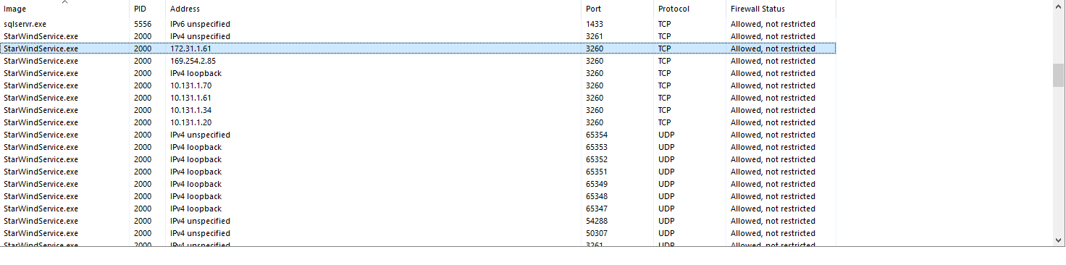Sort by the PID column header
Viewport: 1066px width, 265px height.
pos(147,9)
